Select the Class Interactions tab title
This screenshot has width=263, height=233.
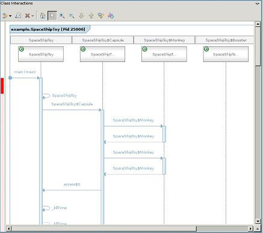[16, 3]
